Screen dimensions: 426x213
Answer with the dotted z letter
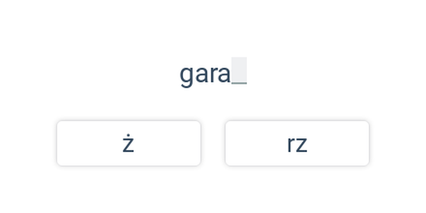click(129, 143)
